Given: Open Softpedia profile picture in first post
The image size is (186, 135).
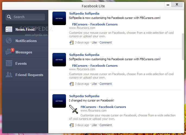Looking at the screenshot, I should click(x=59, y=18).
